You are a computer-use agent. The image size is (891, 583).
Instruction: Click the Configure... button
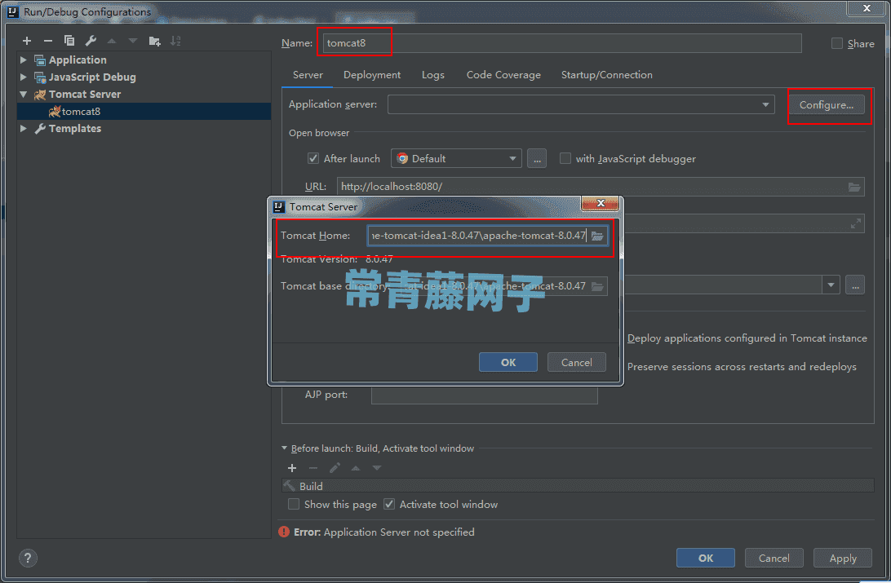827,105
